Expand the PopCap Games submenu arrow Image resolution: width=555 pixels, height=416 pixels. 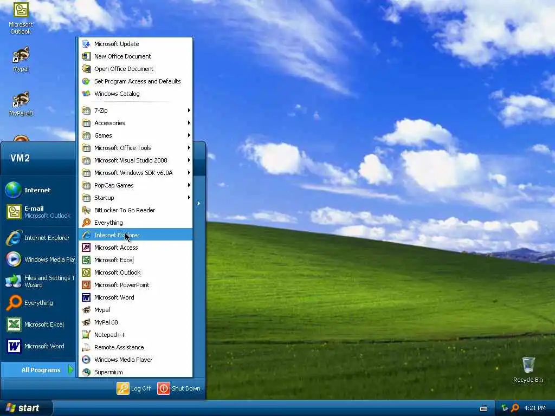click(189, 185)
